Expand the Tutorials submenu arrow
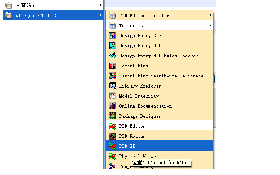Screen dimensions: 280x175 tap(210, 25)
